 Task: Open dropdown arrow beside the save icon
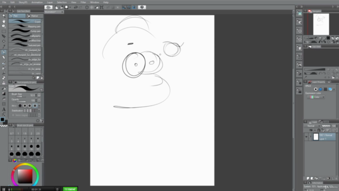click(70, 7)
